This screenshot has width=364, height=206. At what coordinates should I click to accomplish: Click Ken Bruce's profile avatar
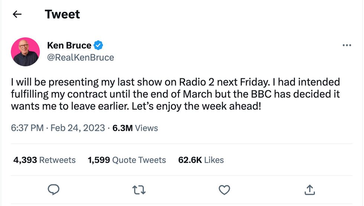[x=26, y=52]
